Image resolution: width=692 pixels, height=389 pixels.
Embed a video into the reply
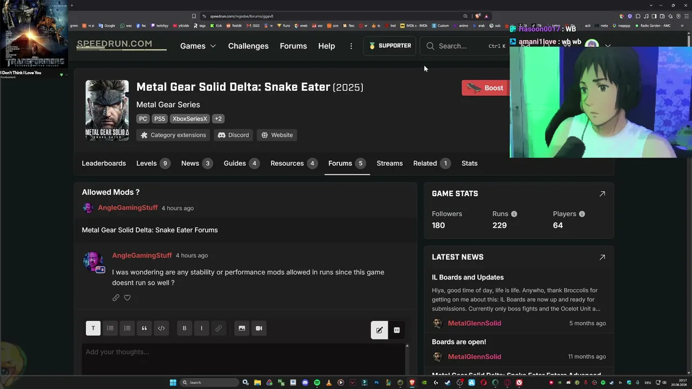[x=259, y=328]
